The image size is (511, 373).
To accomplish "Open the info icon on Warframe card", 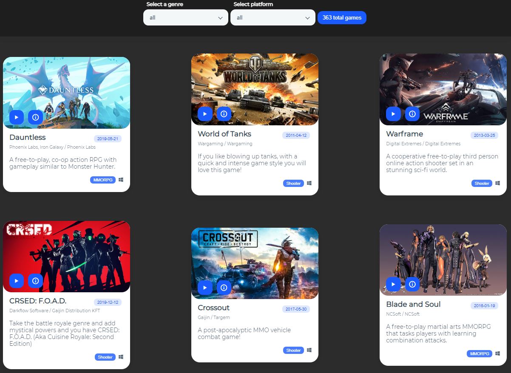I will (x=412, y=113).
